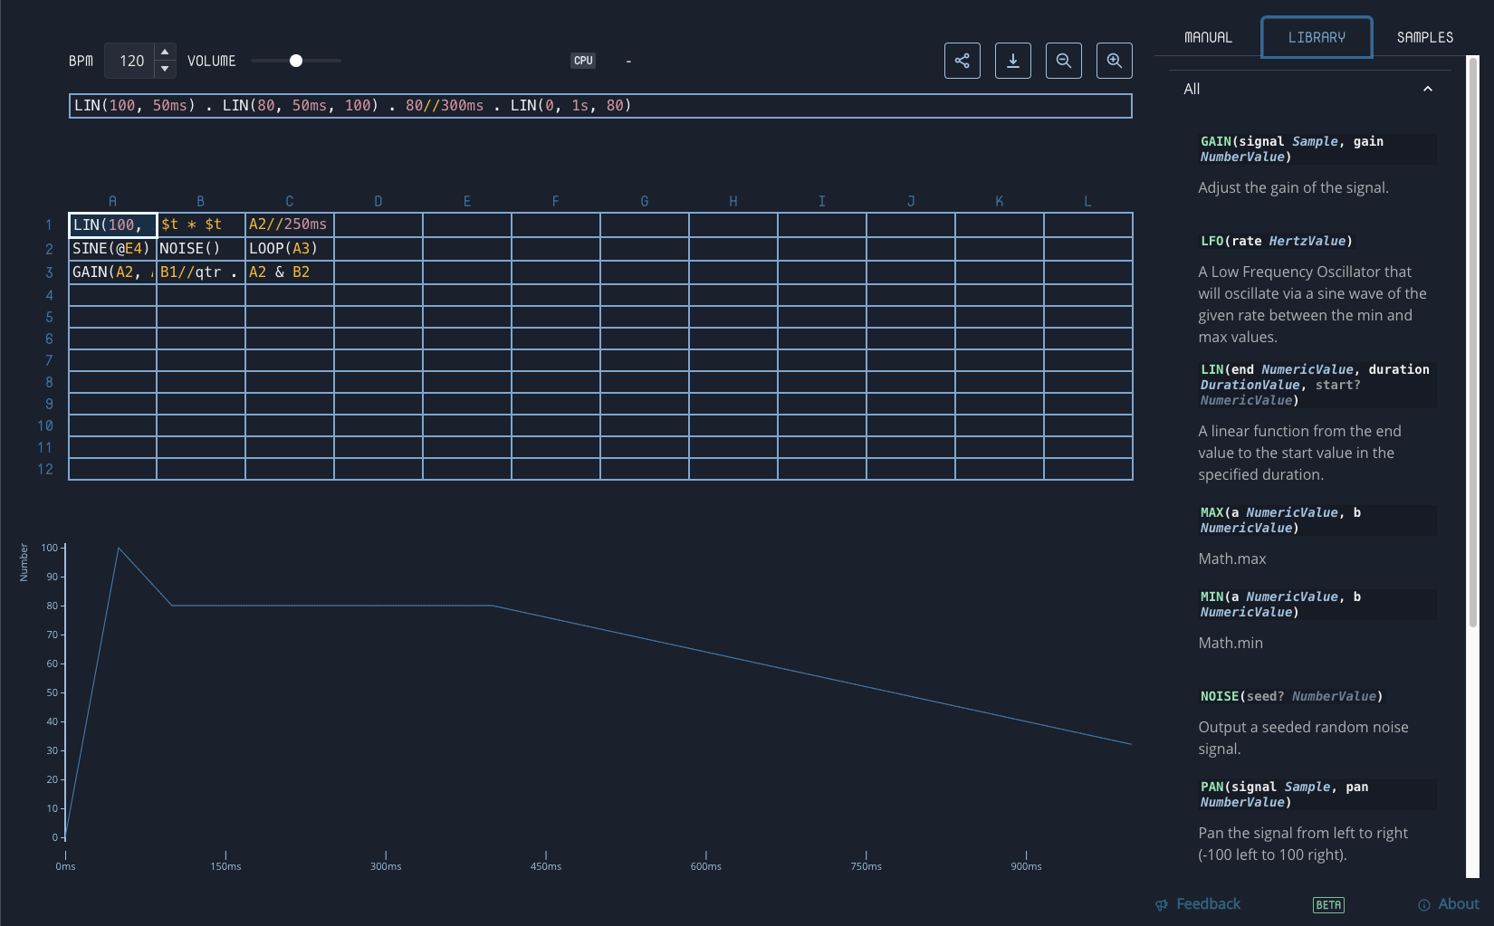Select cell B1 with $t * $t

[x=201, y=224]
